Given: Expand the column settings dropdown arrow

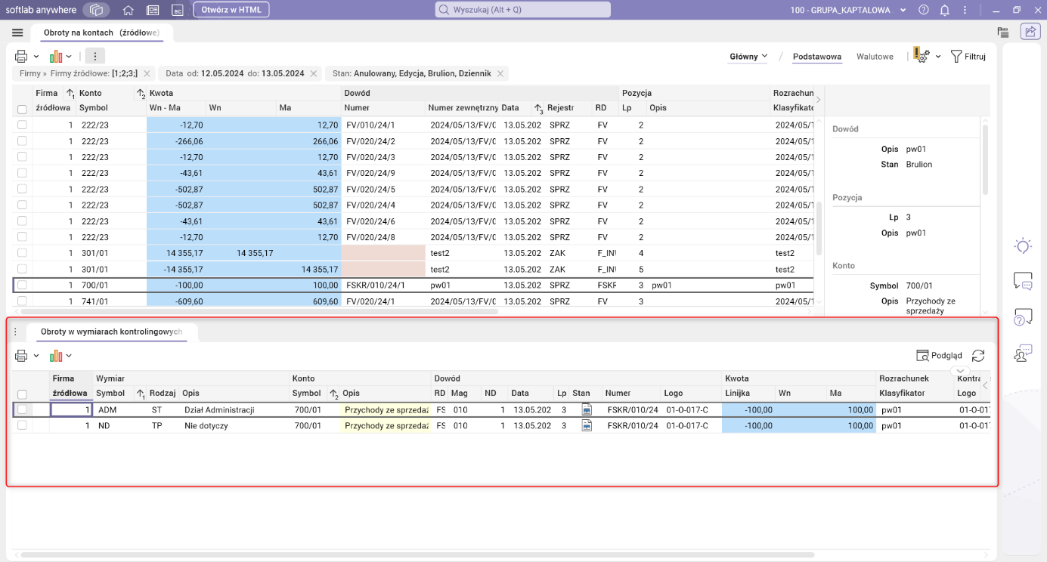Looking at the screenshot, I should (938, 56).
